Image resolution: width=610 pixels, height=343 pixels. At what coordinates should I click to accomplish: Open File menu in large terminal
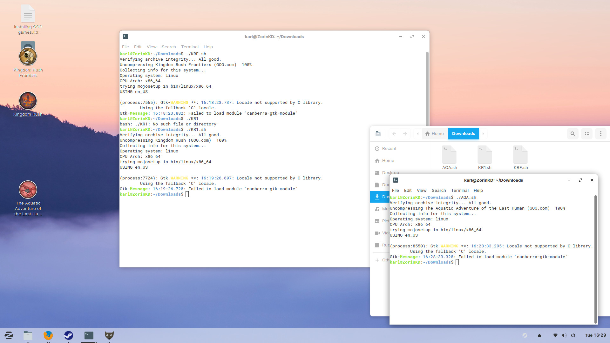[125, 47]
